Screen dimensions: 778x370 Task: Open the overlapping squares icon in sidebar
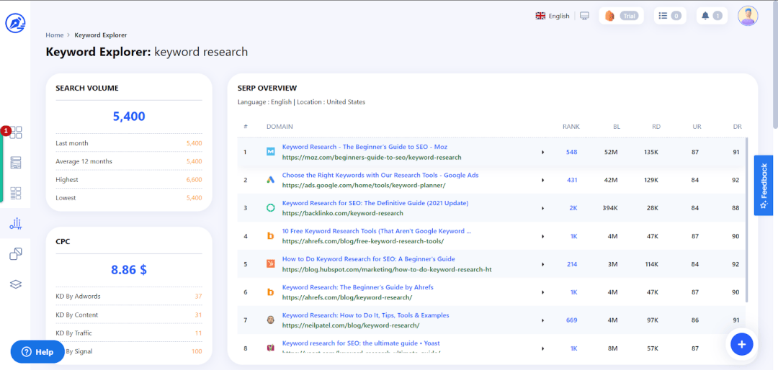[16, 254]
